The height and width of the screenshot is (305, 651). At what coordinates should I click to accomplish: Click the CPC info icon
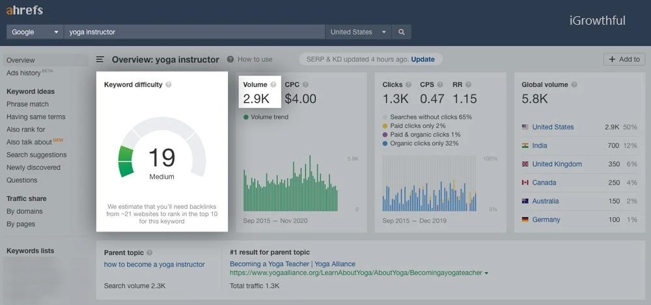pyautogui.click(x=305, y=85)
